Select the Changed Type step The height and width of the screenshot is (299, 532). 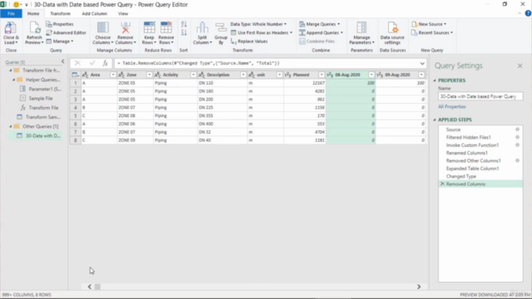(x=480, y=176)
